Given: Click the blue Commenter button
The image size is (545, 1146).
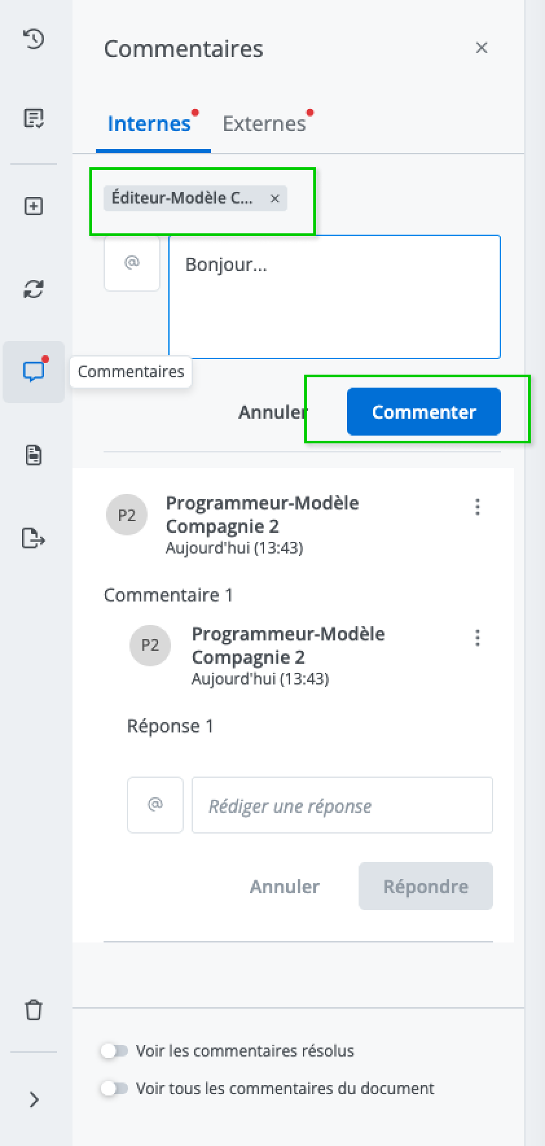Looking at the screenshot, I should [423, 412].
